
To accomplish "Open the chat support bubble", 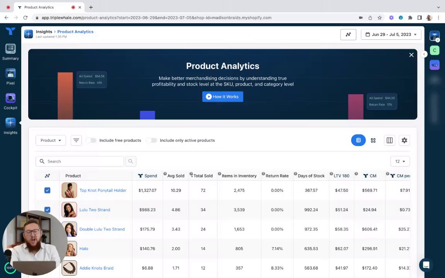I will point(426,265).
